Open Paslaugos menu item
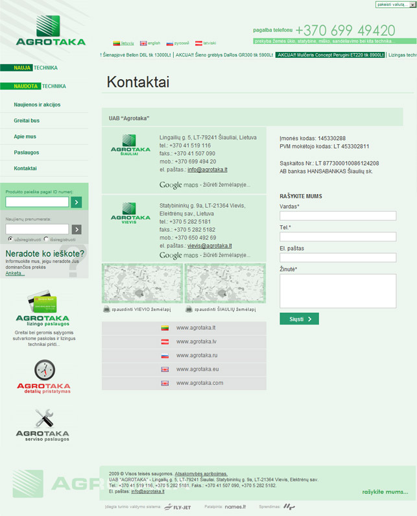Image resolution: width=417 pixels, height=516 pixels. (x=27, y=153)
